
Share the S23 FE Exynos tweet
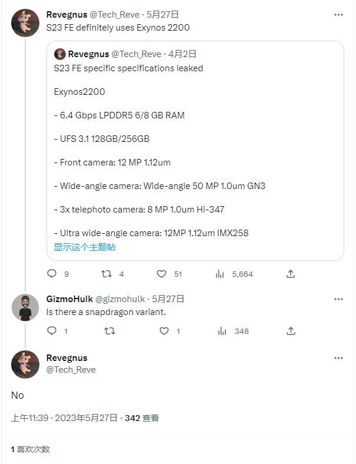(x=291, y=274)
